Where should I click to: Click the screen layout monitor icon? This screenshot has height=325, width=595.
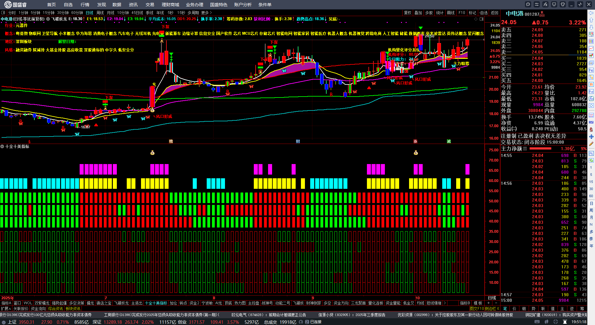pos(554,4)
